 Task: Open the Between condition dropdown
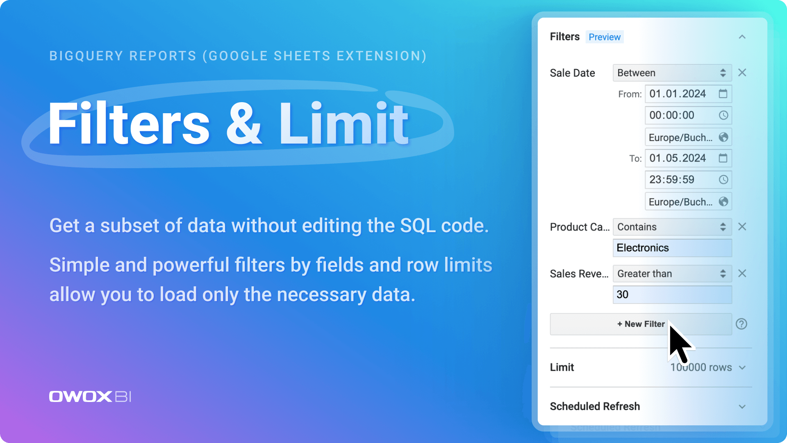click(672, 73)
